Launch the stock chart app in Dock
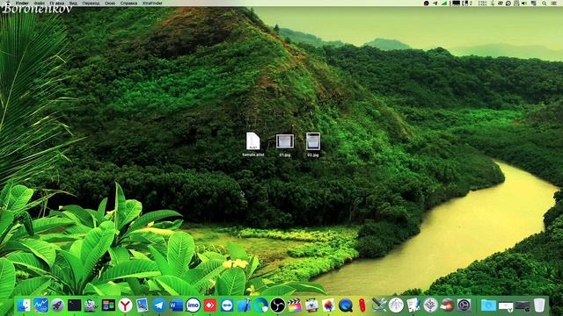The width and height of the screenshot is (563, 316). 41,305
